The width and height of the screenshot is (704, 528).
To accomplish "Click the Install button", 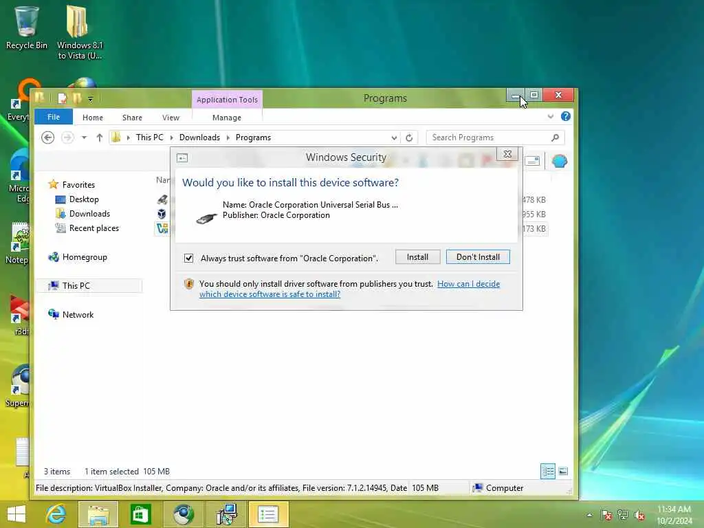I will click(417, 257).
